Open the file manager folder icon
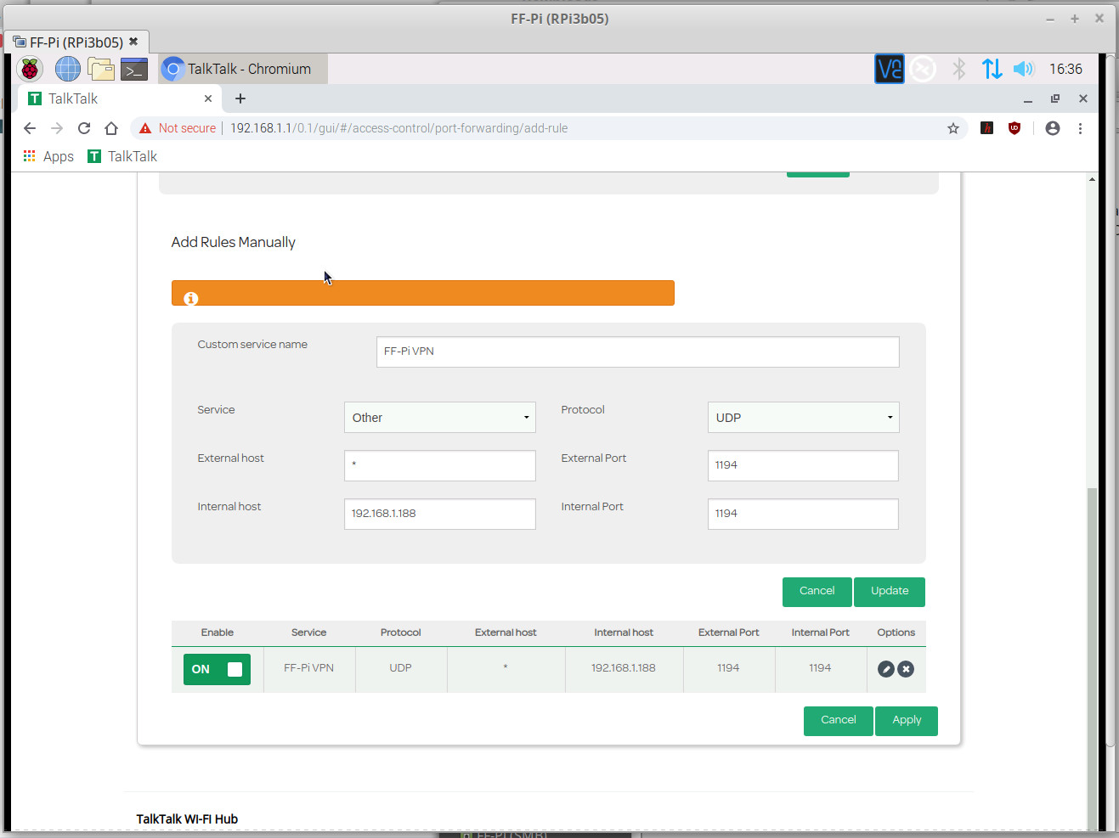 tap(101, 69)
